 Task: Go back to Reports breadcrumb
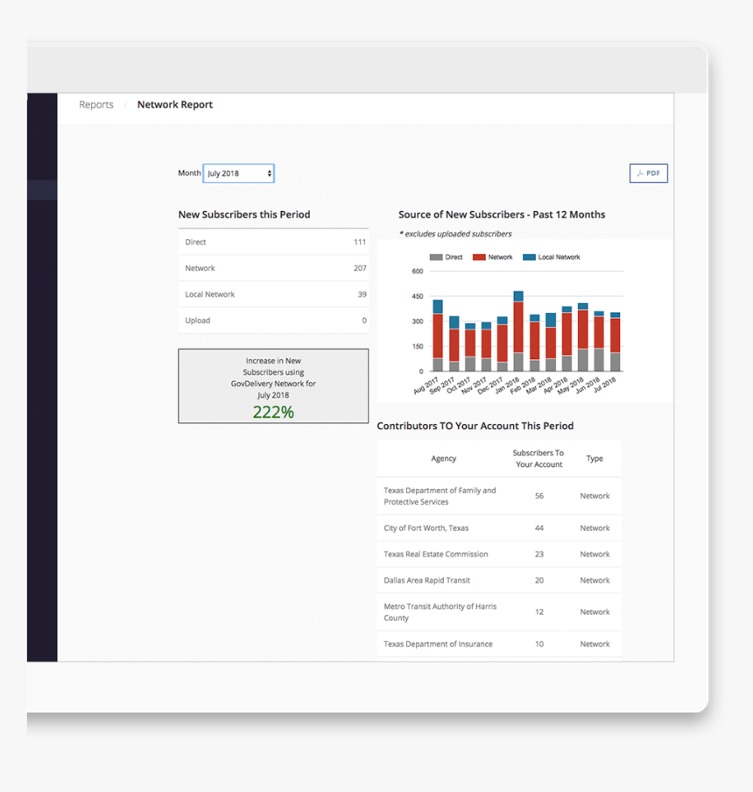point(96,104)
